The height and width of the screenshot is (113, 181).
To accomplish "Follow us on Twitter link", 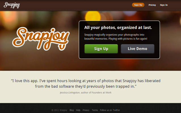I will tap(110, 110).
